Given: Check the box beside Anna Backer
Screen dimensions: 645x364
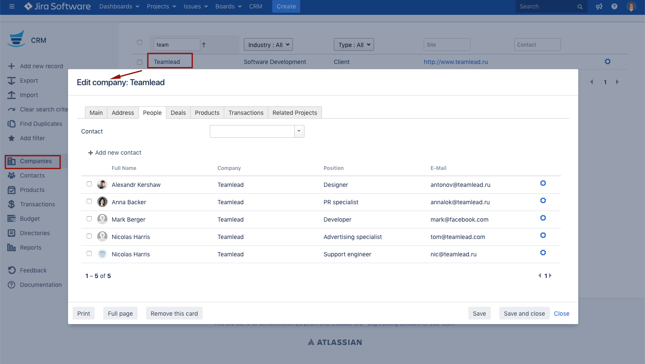Looking at the screenshot, I should 89,201.
